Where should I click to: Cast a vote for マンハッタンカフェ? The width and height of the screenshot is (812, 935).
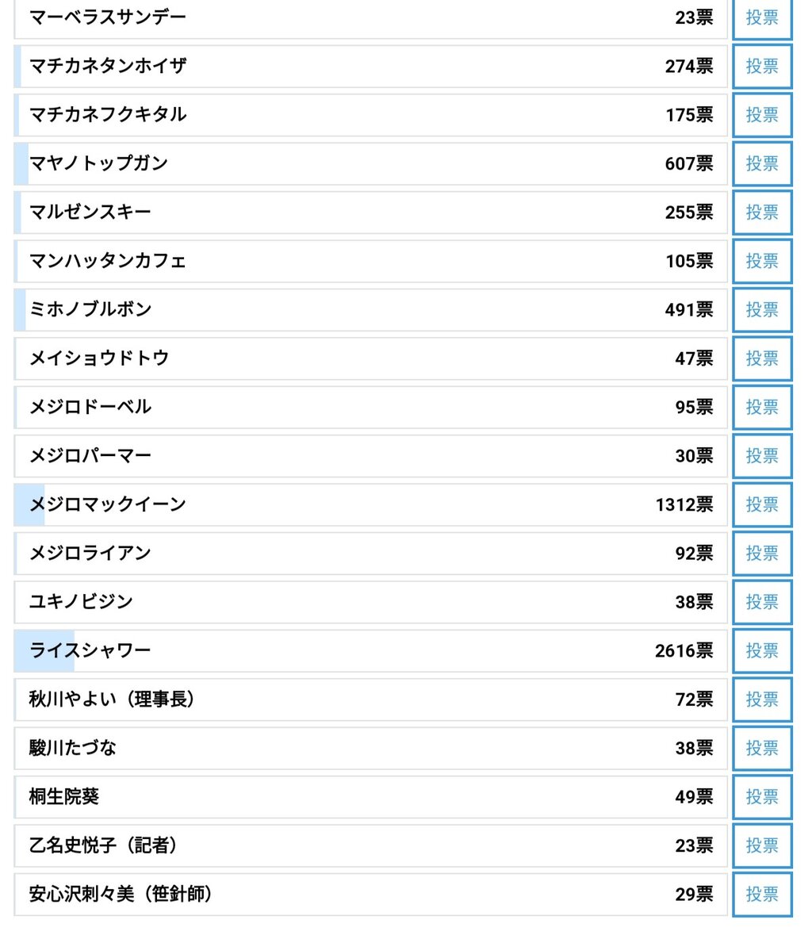click(761, 261)
